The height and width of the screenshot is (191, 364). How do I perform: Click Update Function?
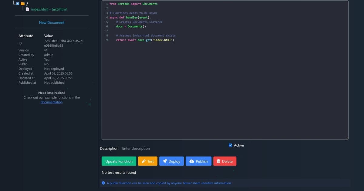click(x=119, y=161)
